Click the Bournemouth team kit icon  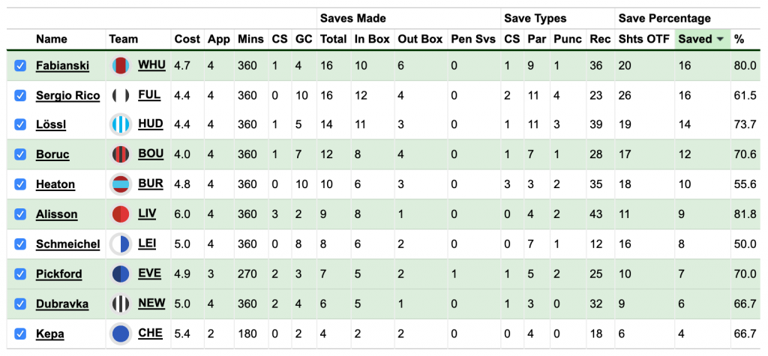(x=120, y=154)
